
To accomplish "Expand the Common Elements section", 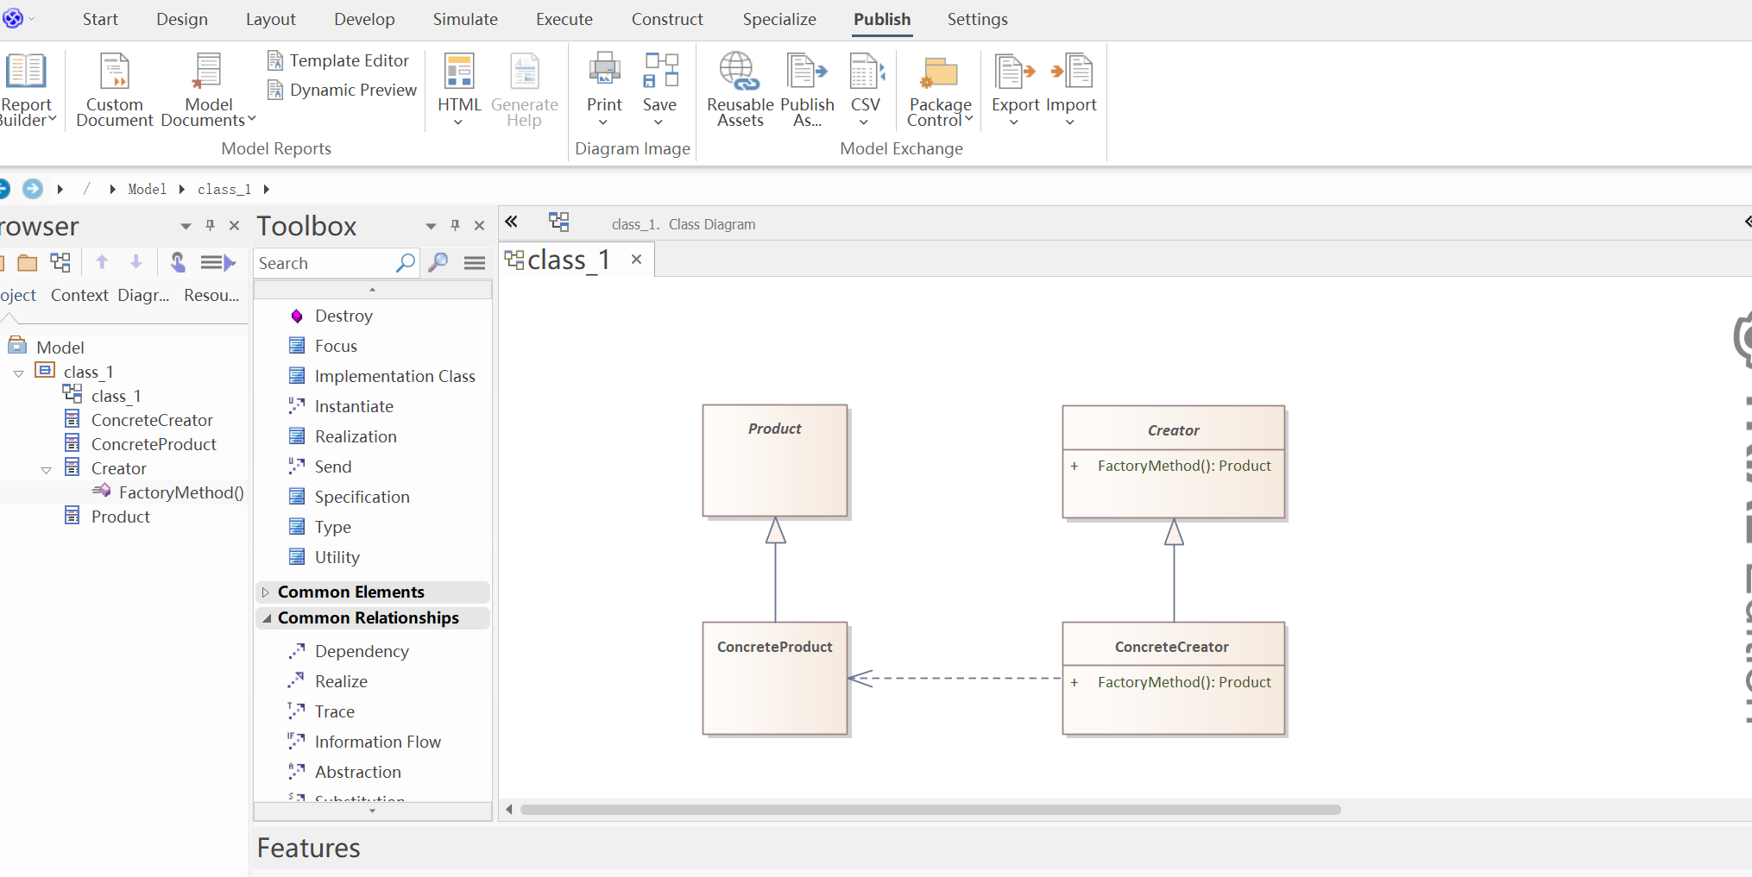I will pyautogui.click(x=266, y=592).
